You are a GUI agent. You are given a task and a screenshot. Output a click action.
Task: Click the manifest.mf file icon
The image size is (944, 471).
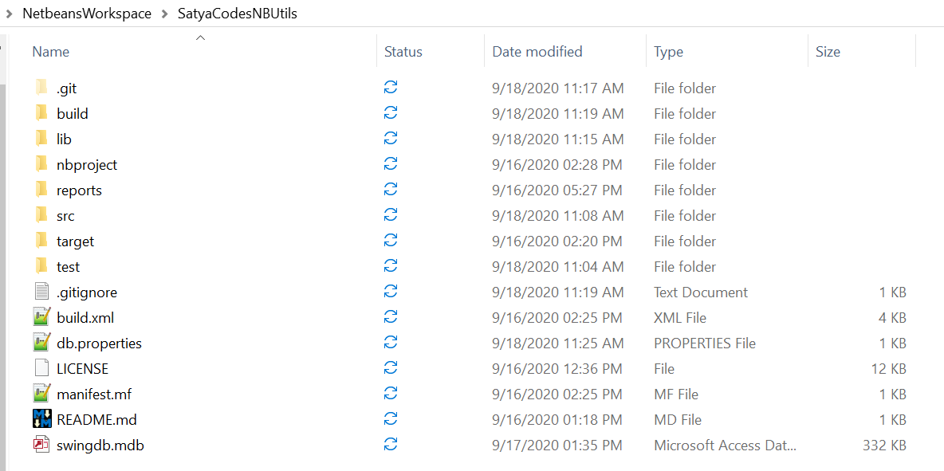41,394
